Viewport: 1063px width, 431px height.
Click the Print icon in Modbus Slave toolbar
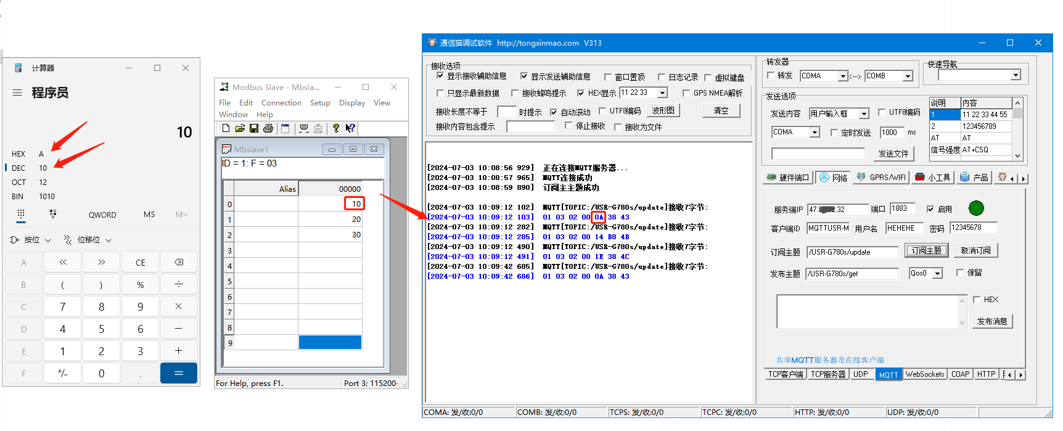[268, 128]
